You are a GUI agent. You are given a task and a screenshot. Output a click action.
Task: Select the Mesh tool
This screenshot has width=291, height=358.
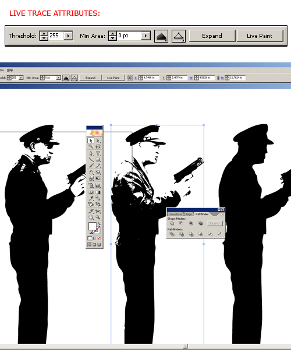pyautogui.click(x=91, y=192)
